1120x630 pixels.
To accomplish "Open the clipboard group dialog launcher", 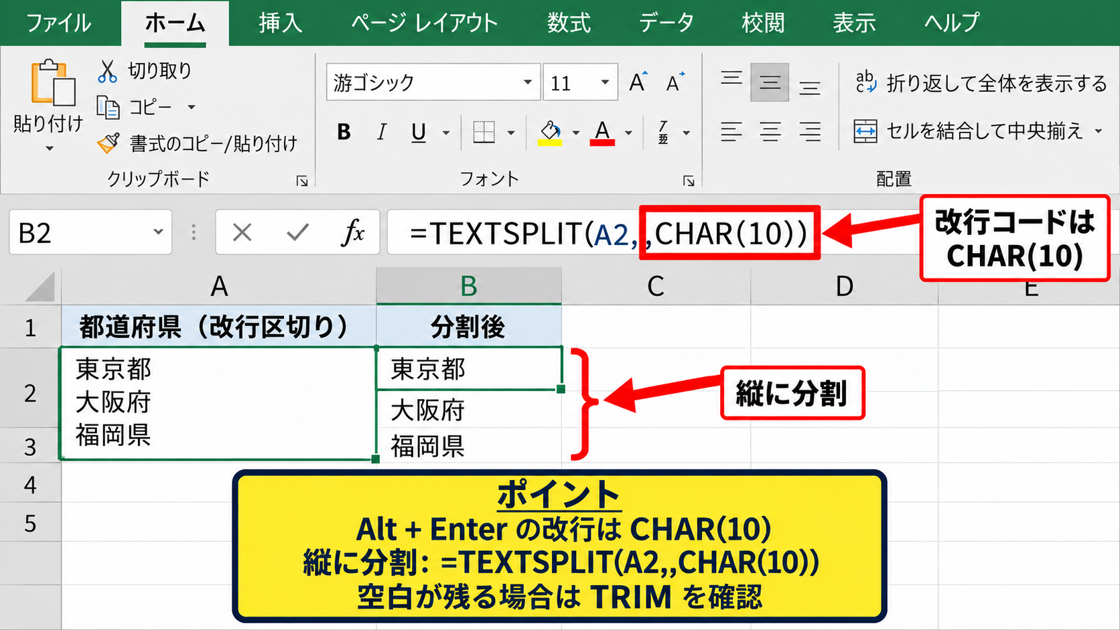I will 302,181.
